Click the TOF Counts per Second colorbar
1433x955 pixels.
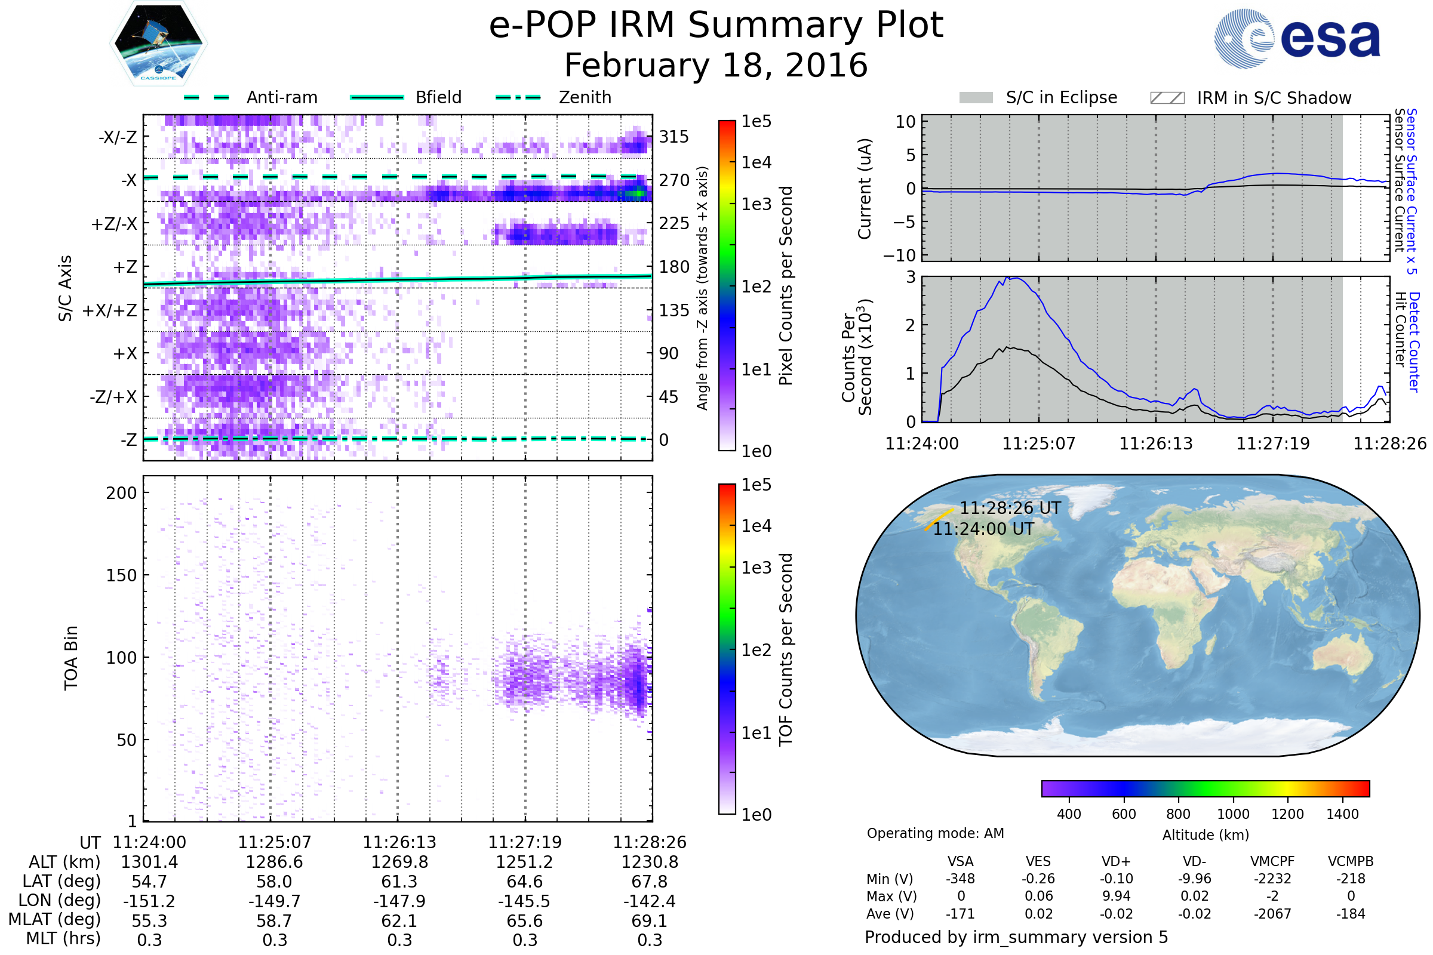(x=727, y=649)
